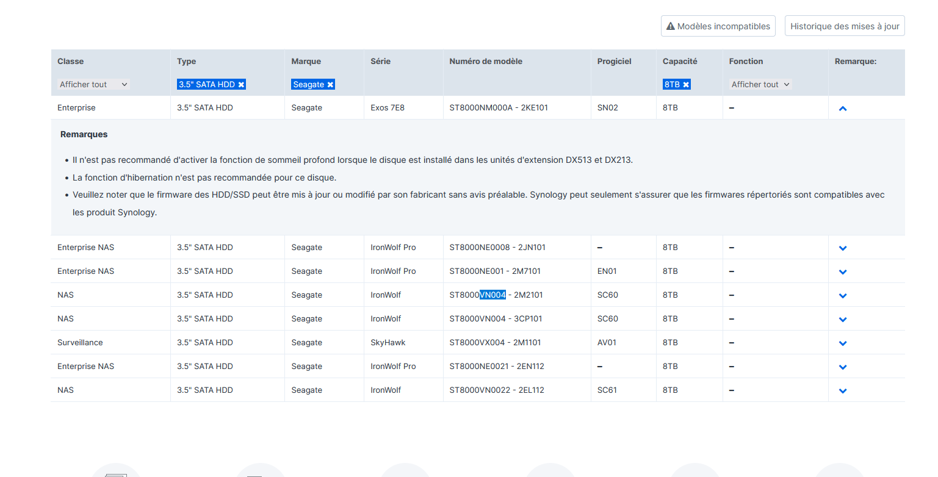
Task: Click the Modèles incompatibles button
Action: (x=718, y=26)
